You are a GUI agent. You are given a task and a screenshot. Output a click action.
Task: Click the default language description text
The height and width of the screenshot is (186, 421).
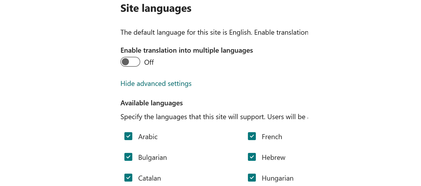tap(214, 32)
